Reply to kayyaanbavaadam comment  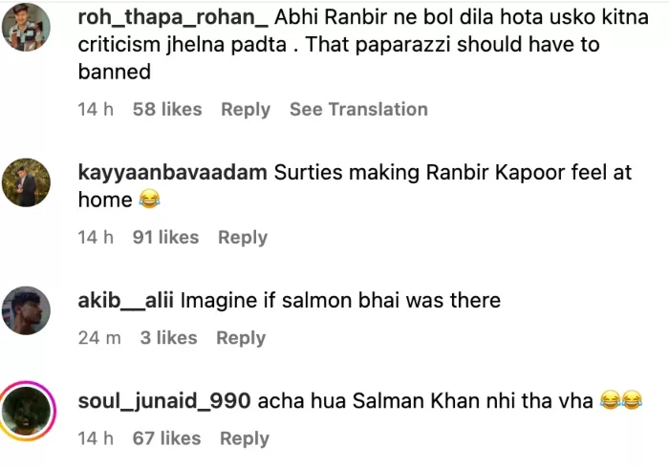243,237
